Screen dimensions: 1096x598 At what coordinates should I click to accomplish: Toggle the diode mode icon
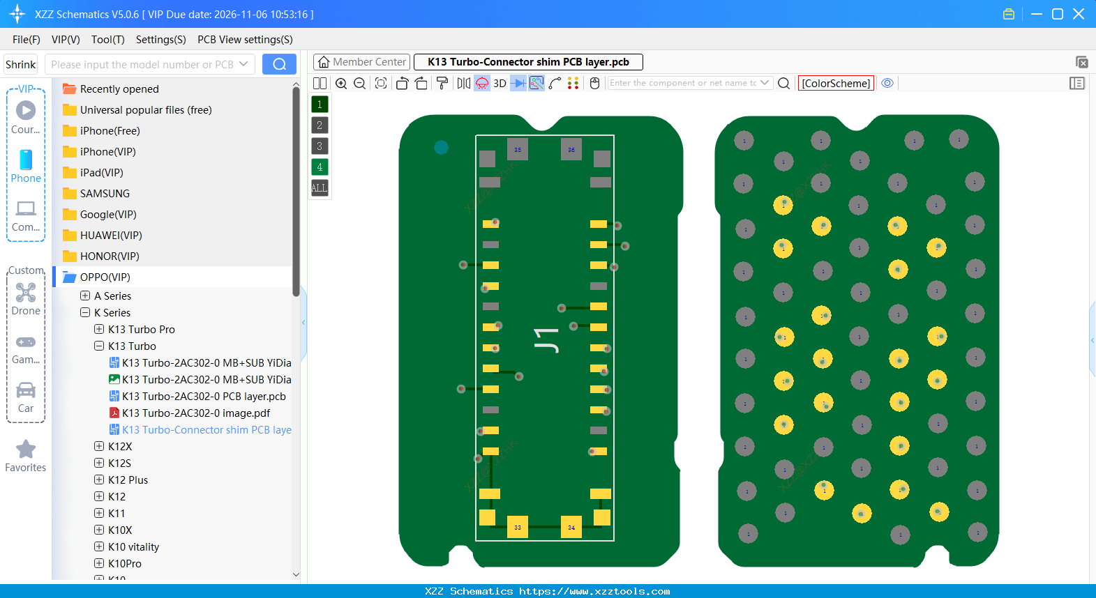pyautogui.click(x=518, y=83)
